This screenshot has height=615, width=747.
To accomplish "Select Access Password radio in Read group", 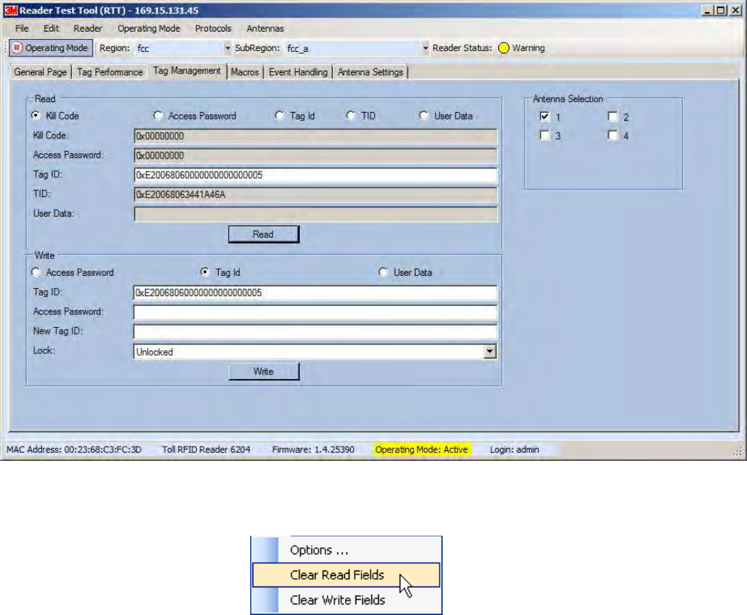I will pyautogui.click(x=158, y=115).
